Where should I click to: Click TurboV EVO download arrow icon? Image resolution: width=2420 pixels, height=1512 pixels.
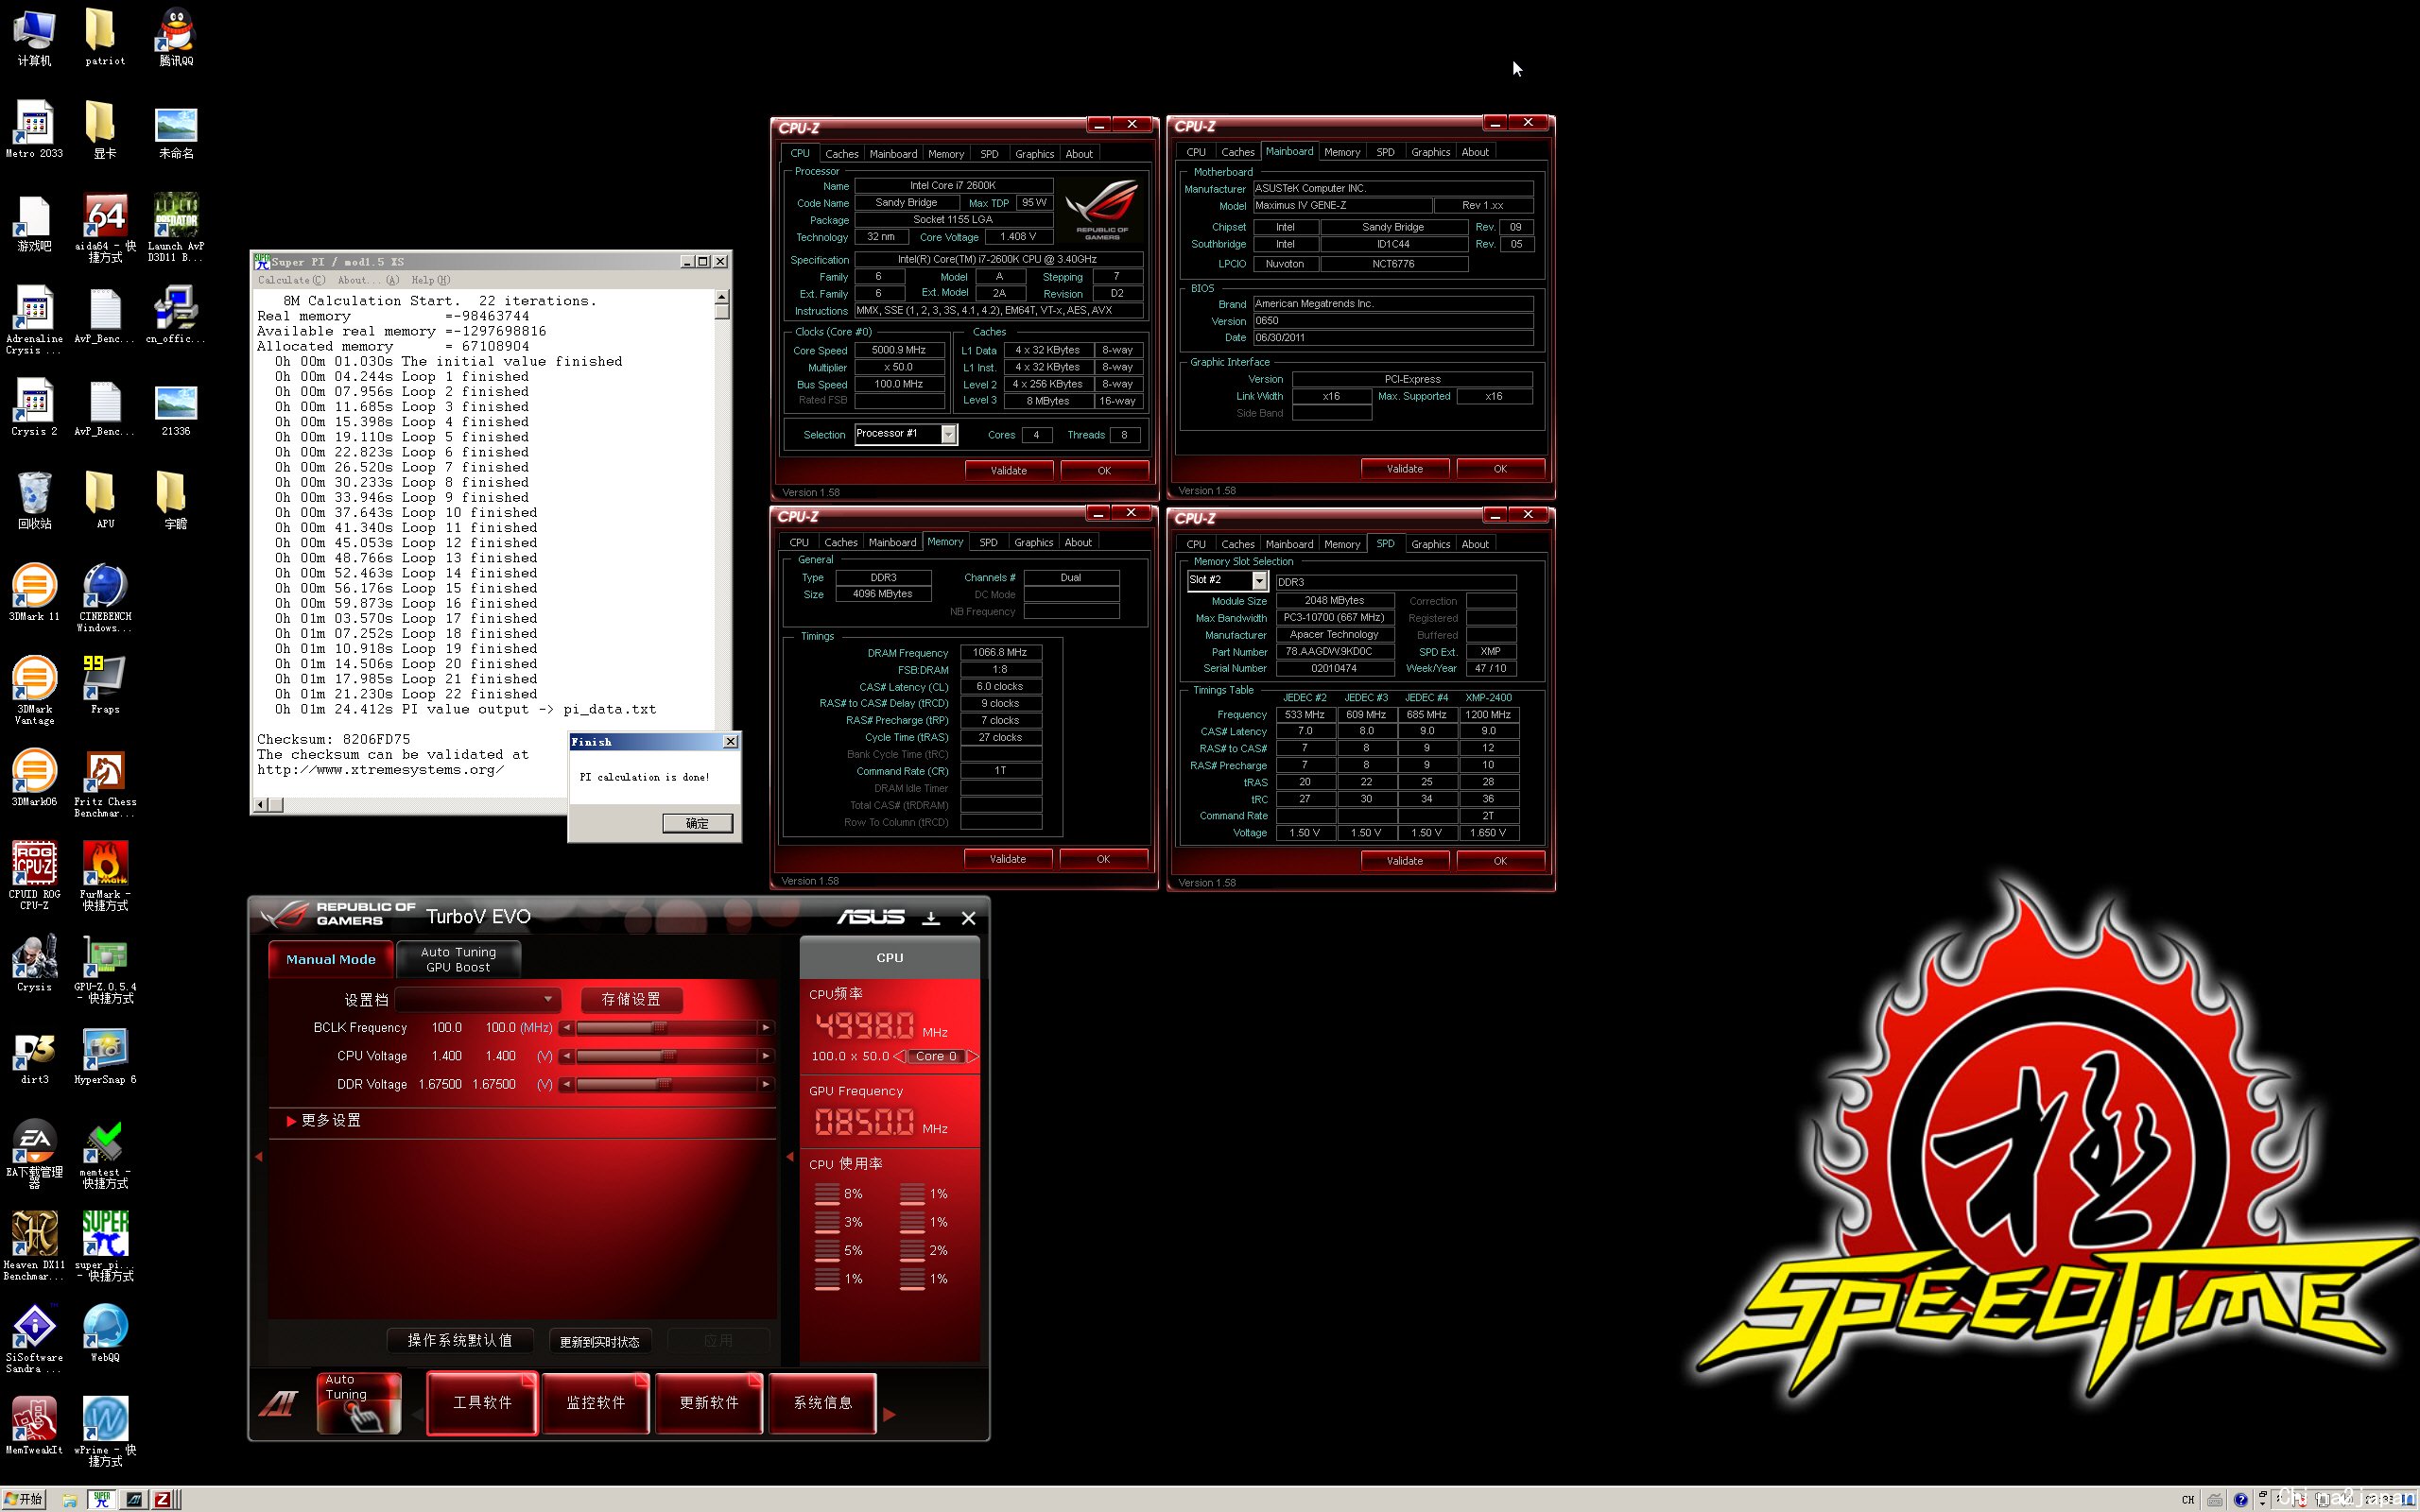pyautogui.click(x=931, y=918)
